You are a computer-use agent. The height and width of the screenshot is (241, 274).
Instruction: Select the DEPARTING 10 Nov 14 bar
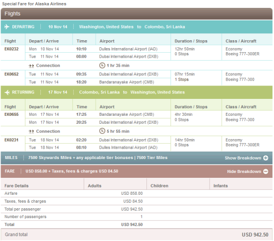pyautogui.click(x=137, y=27)
